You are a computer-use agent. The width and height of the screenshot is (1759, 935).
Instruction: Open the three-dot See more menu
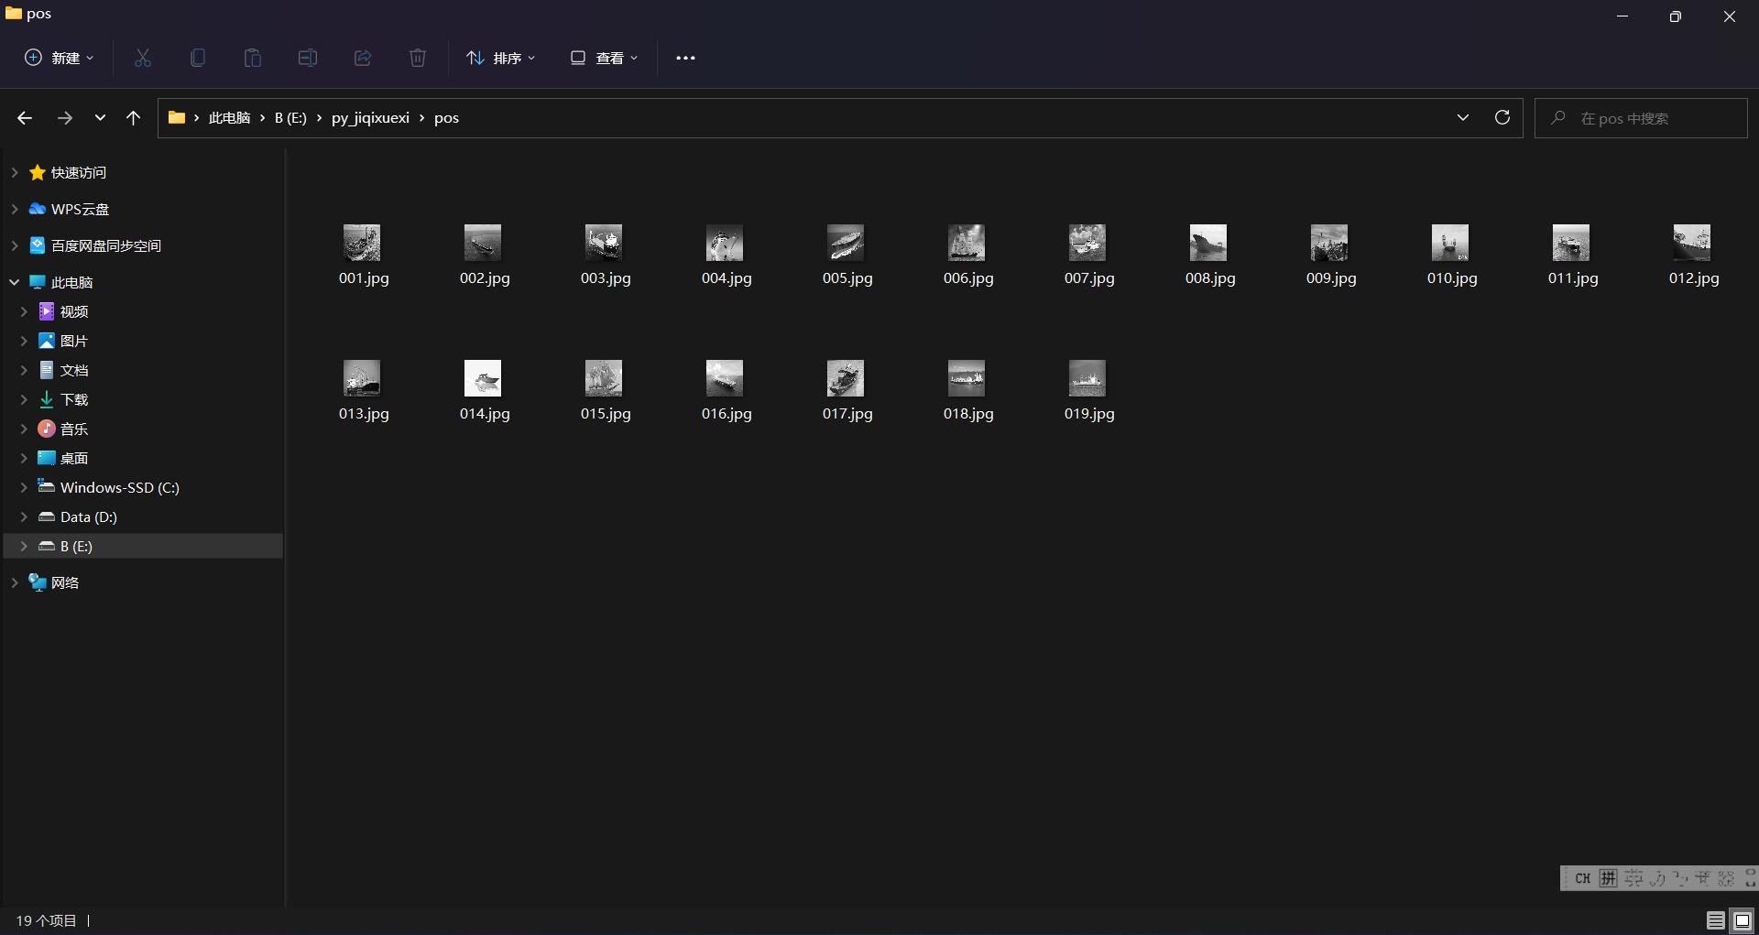685,58
